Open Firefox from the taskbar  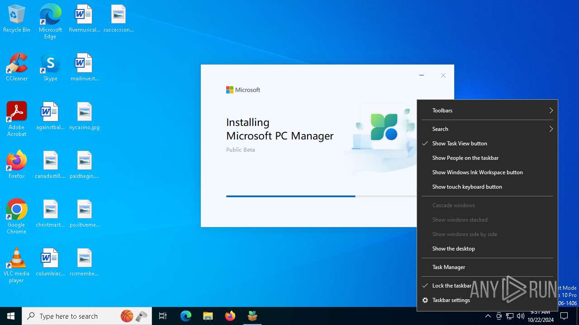pos(230,316)
